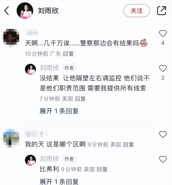The image size is (172, 185).
Task: Reply to the comment 我的天 这是哪个区啊
Action: coord(128,145)
